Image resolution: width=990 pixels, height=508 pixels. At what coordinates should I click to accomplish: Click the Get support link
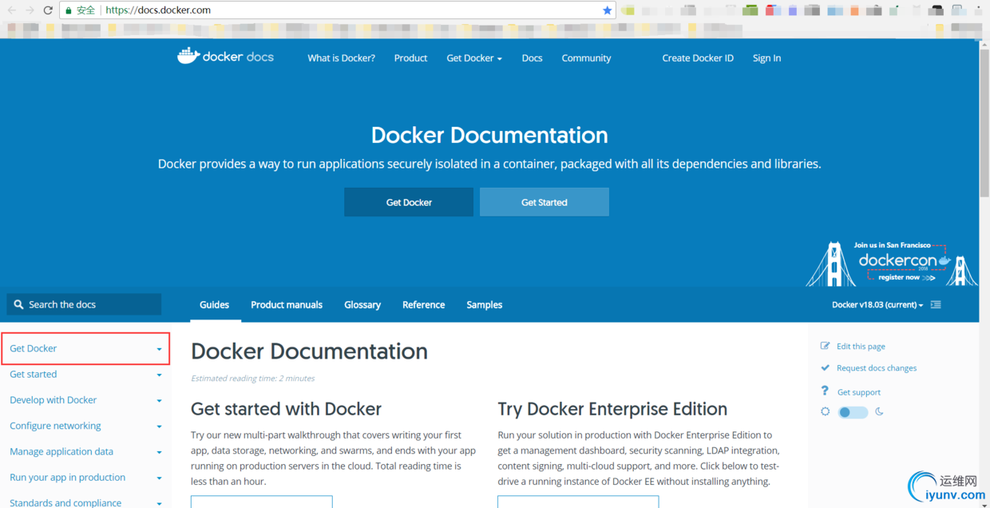[859, 392]
